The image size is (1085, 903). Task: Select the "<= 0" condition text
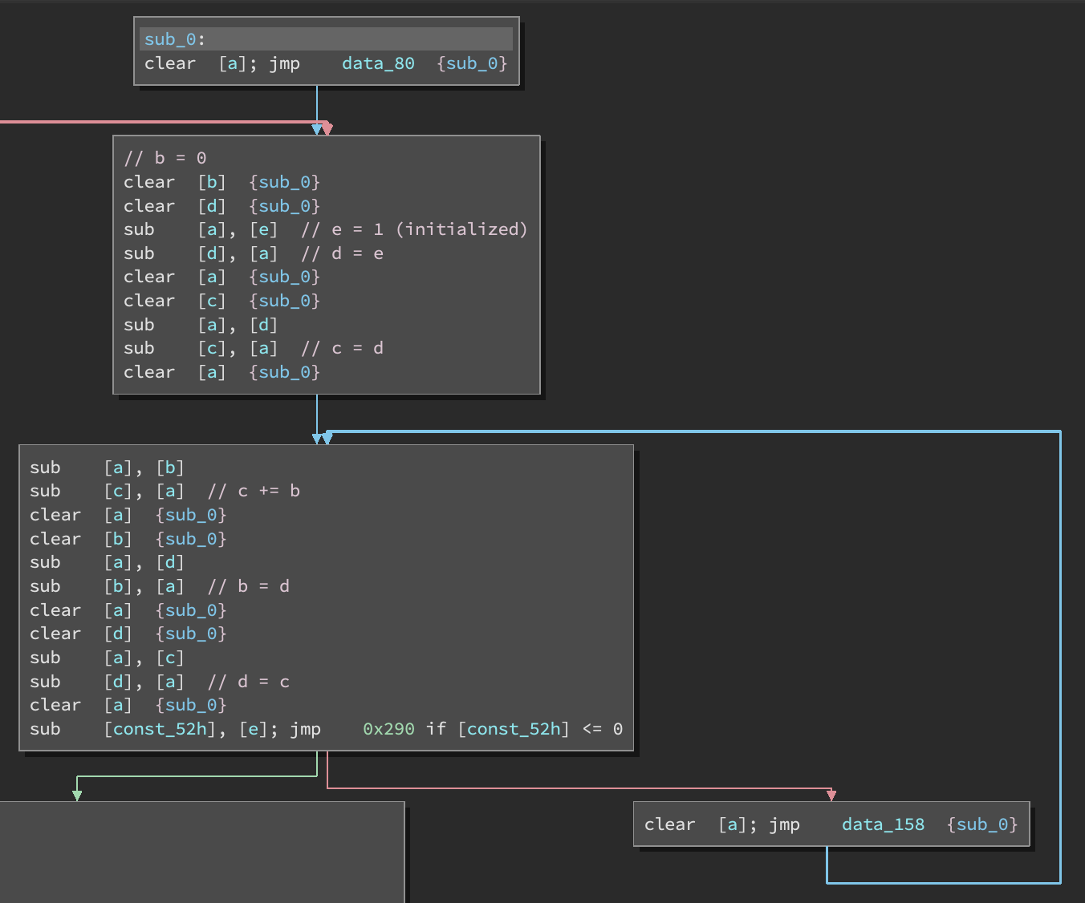tap(602, 729)
